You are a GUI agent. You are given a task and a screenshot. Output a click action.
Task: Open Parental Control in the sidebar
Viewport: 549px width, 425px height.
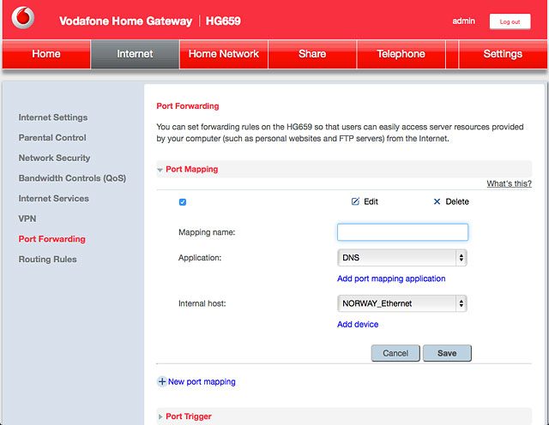(52, 138)
